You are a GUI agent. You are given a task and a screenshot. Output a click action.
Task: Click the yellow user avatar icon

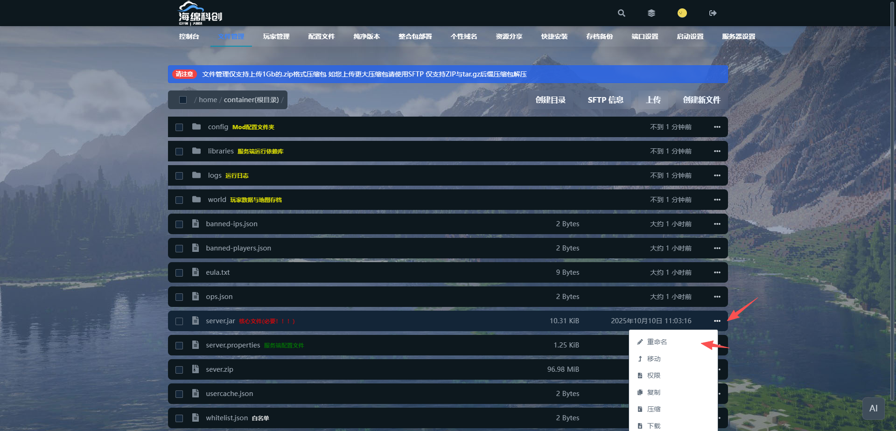682,13
